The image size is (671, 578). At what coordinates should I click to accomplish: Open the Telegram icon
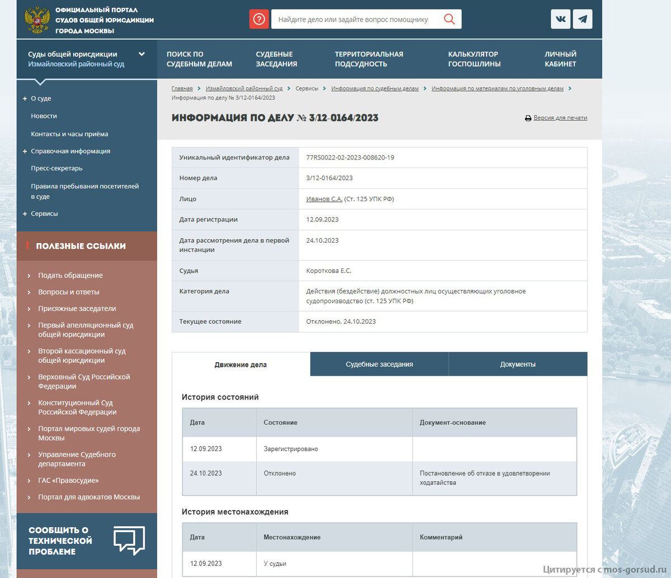pos(582,18)
